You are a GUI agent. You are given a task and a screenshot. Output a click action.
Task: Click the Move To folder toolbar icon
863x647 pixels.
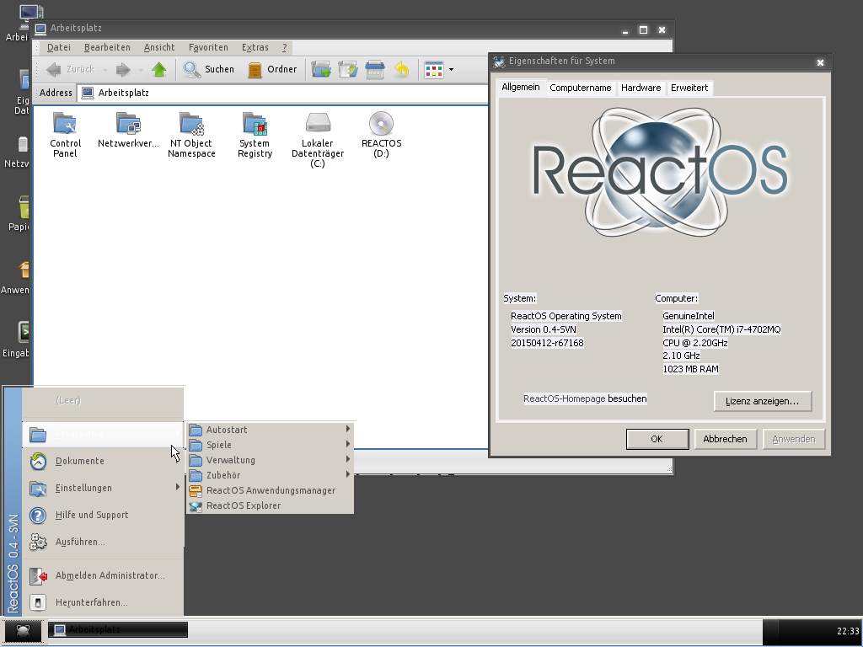pyautogui.click(x=321, y=69)
